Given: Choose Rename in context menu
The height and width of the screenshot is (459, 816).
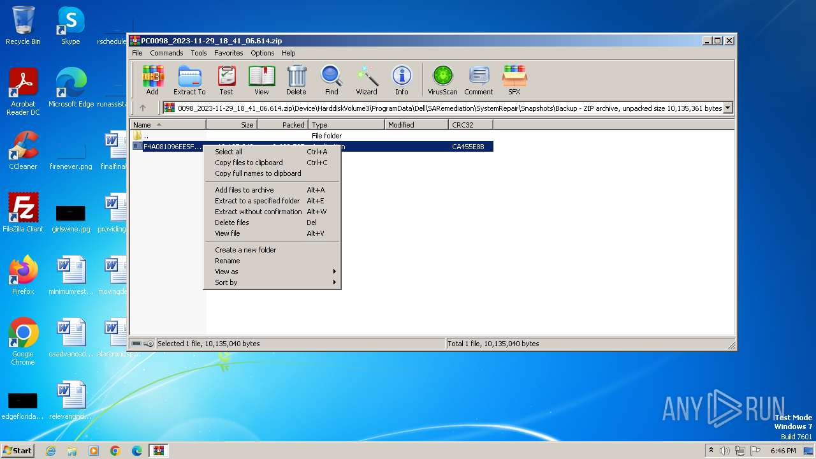Looking at the screenshot, I should point(272,261).
